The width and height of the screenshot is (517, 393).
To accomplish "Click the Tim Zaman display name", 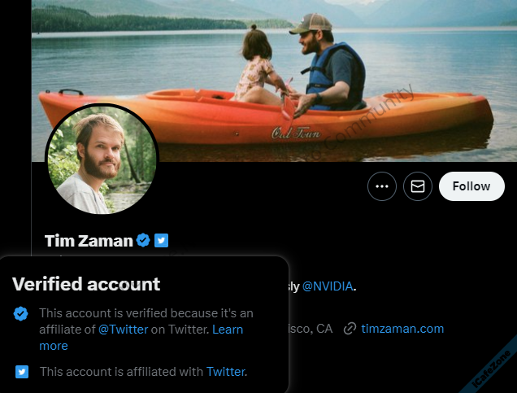I will (x=88, y=240).
